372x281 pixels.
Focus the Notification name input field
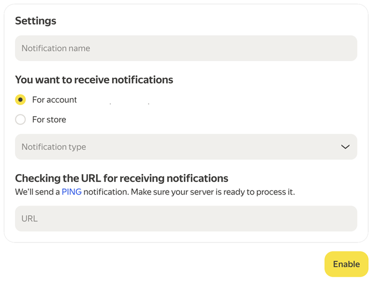click(185, 48)
